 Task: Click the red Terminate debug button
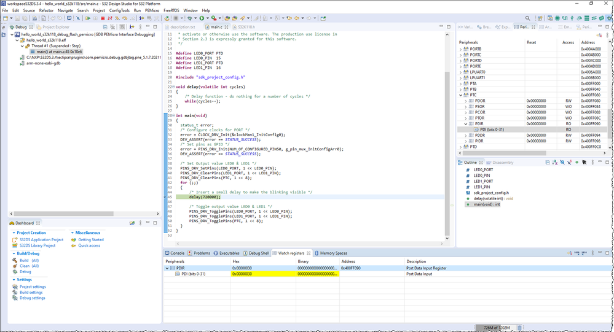pos(102,18)
